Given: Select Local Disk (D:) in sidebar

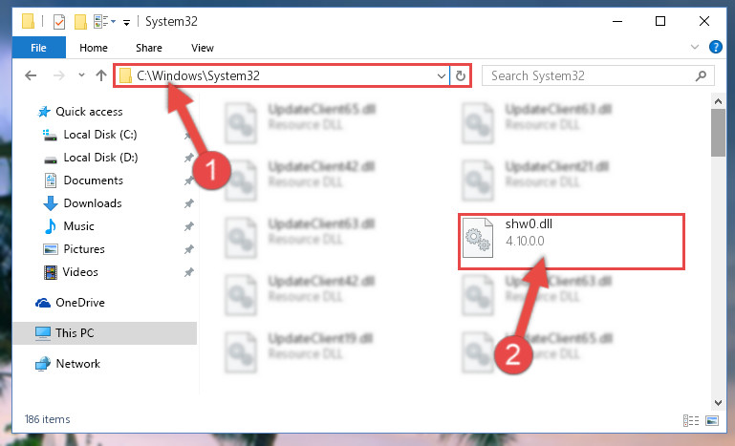Looking at the screenshot, I should [100, 158].
